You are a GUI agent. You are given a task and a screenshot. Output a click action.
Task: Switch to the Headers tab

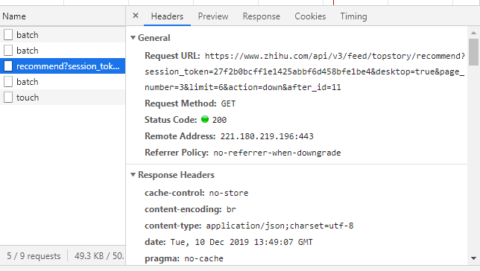(167, 16)
